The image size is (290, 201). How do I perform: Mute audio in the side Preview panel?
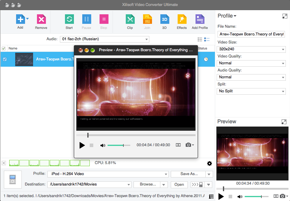point(240,197)
